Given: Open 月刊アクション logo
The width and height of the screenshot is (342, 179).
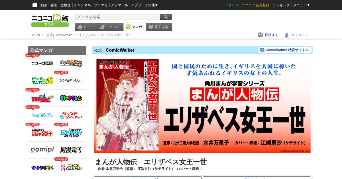Looking at the screenshot, I should tap(71, 98).
